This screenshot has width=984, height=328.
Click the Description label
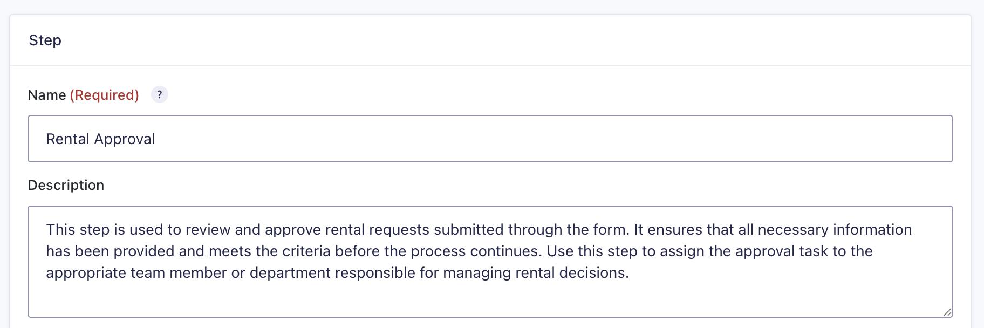pyautogui.click(x=66, y=184)
